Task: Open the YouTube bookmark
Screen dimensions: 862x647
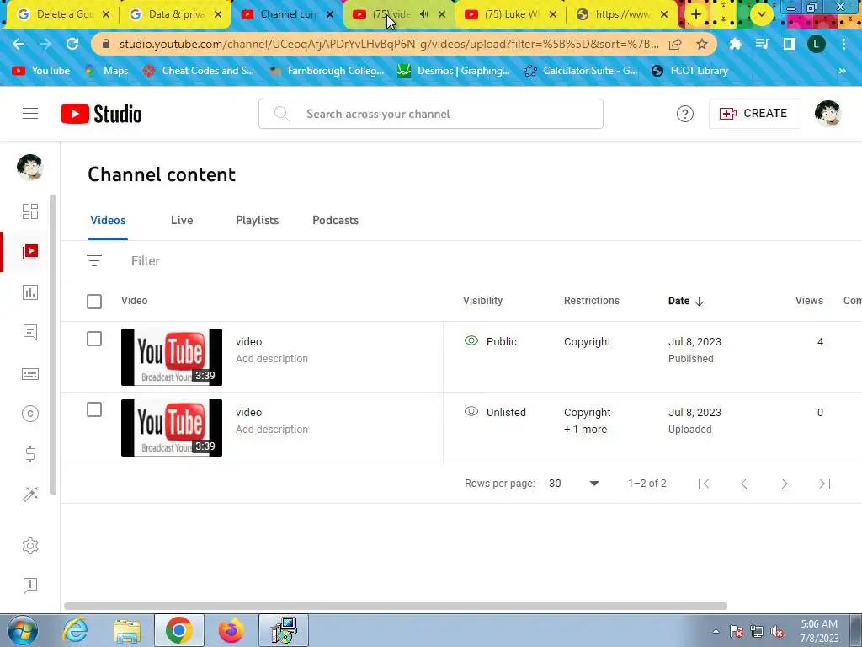Action: [x=41, y=71]
